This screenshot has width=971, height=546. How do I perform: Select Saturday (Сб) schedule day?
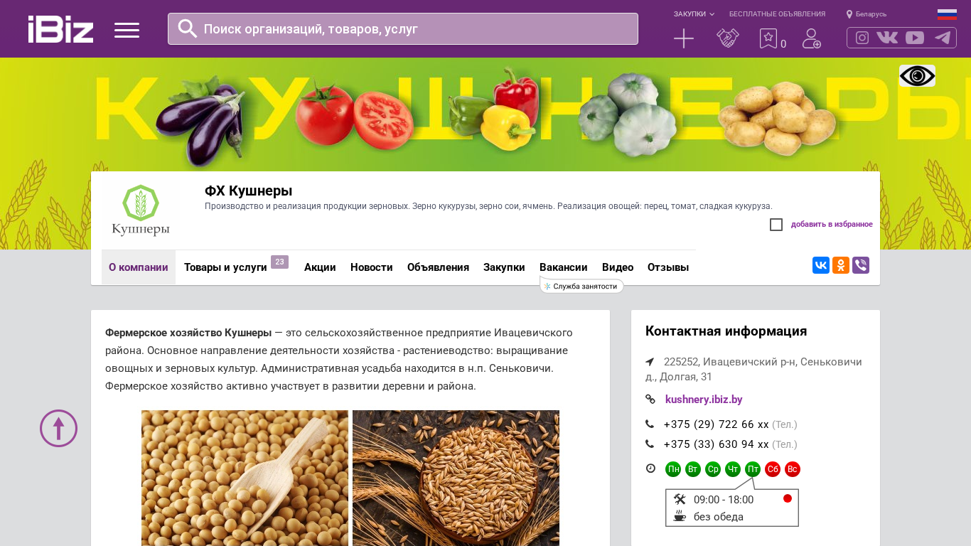[x=773, y=469]
